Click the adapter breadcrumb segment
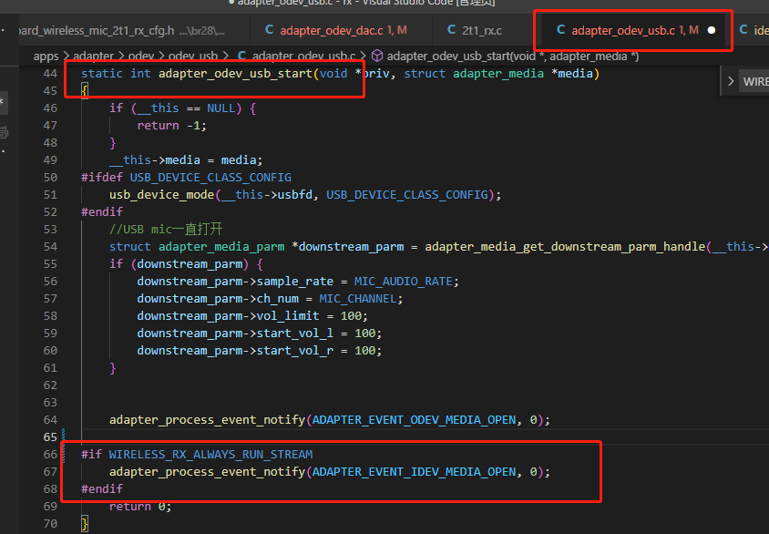This screenshot has width=769, height=534. point(93,56)
